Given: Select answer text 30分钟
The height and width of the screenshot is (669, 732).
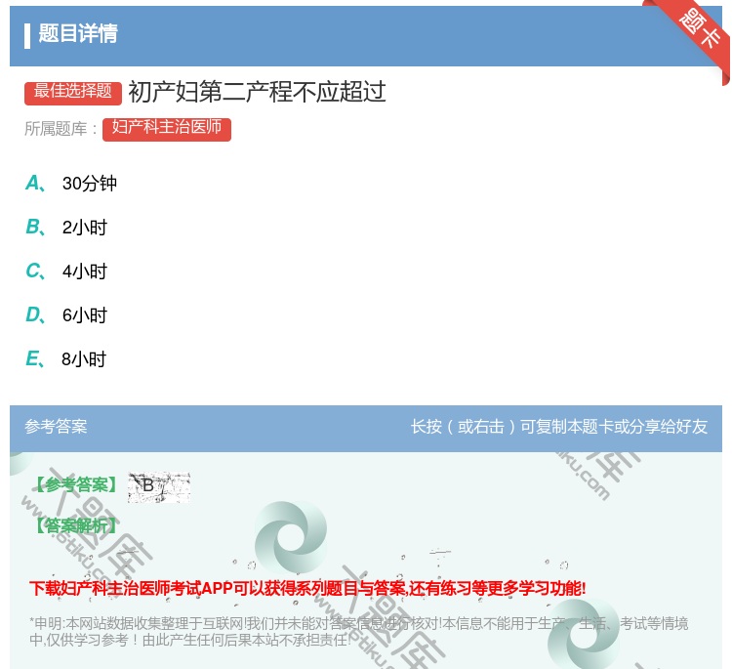Looking at the screenshot, I should point(89,184).
